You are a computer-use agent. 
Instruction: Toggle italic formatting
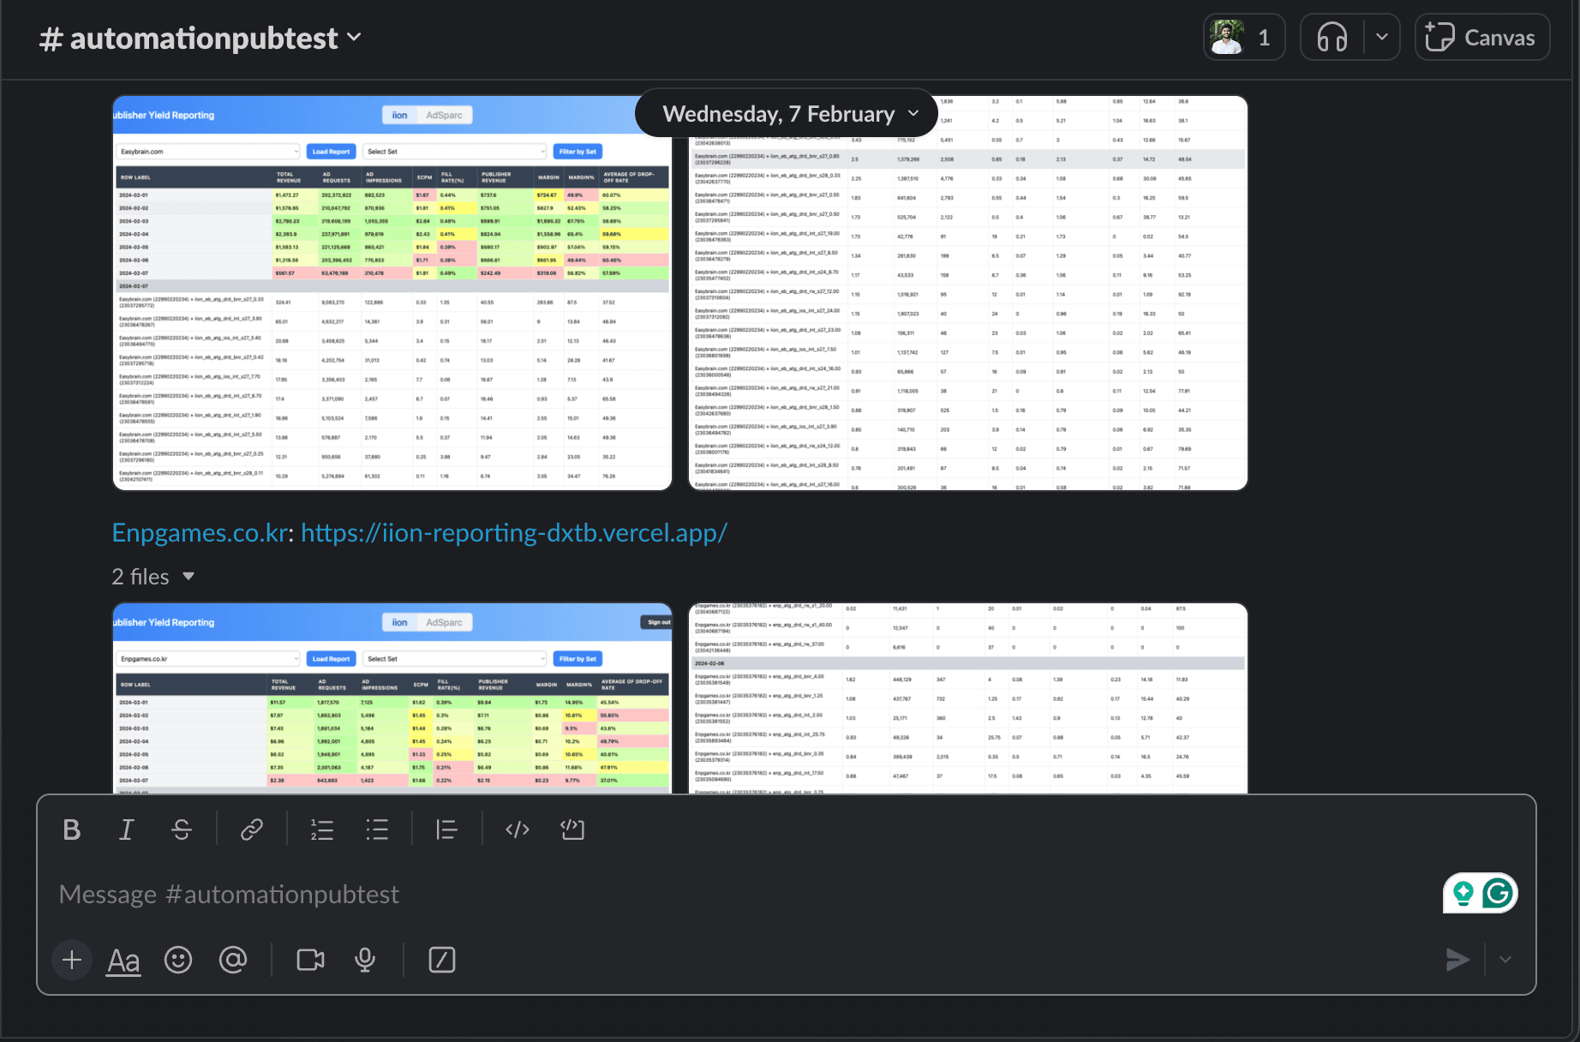[126, 829]
